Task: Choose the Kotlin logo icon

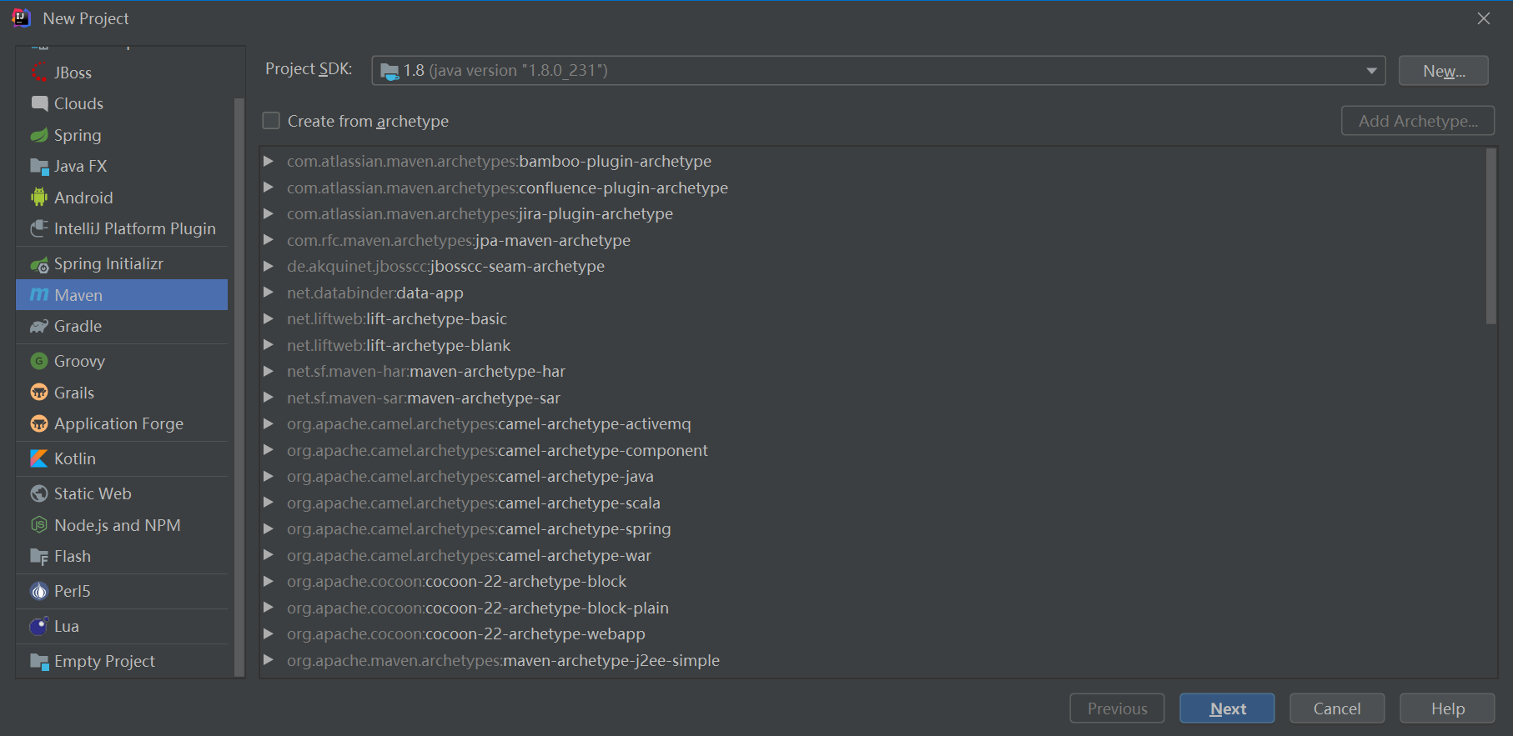Action: pos(39,458)
